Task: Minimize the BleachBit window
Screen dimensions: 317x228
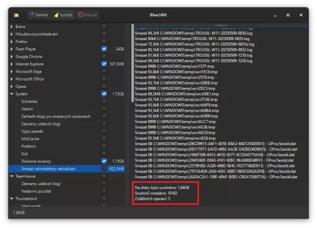Action: tap(274, 15)
